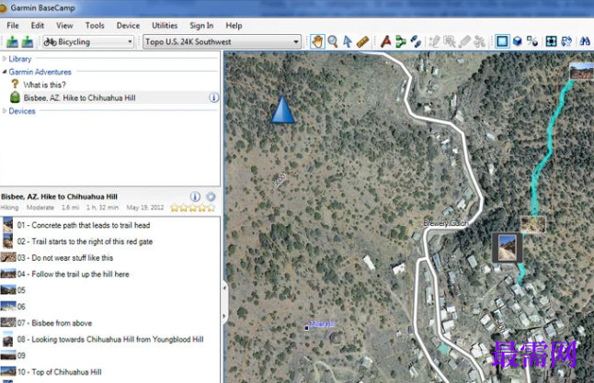Click the center-on-map toolbar icon

click(x=551, y=41)
